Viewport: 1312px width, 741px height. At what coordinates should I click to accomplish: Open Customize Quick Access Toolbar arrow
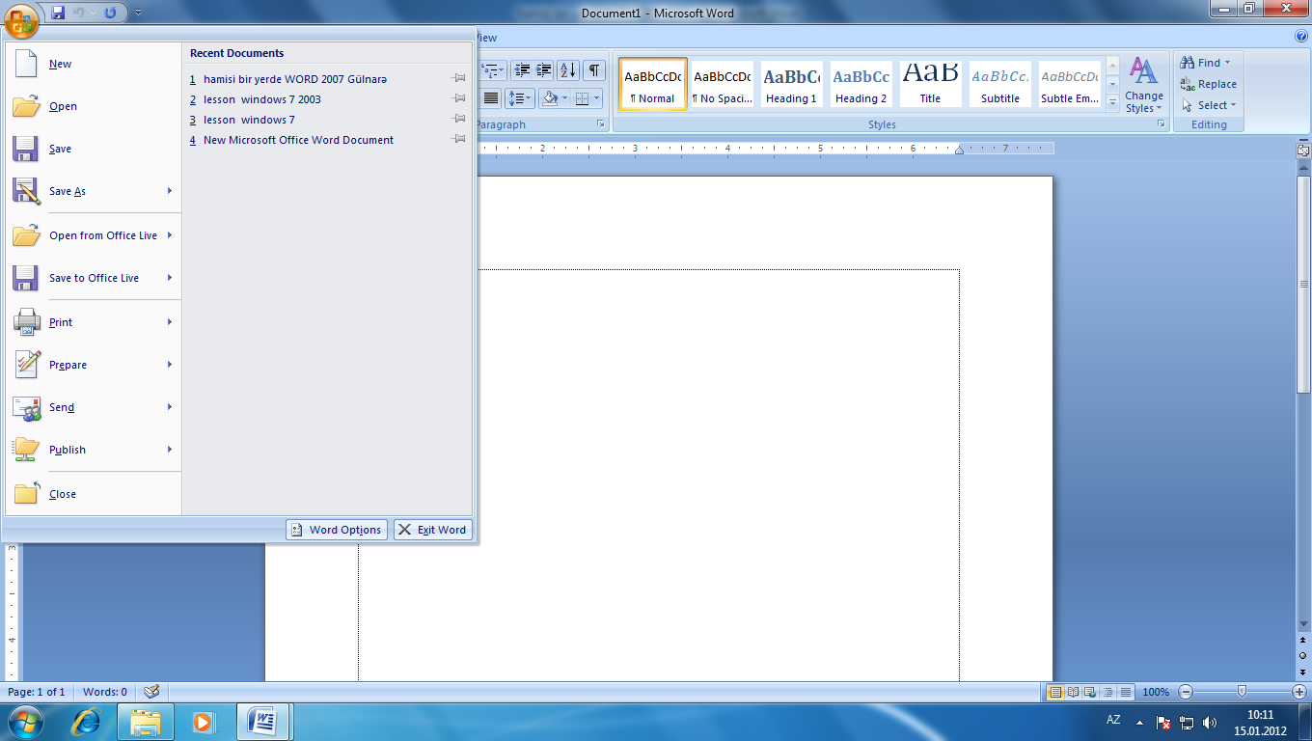tap(138, 13)
